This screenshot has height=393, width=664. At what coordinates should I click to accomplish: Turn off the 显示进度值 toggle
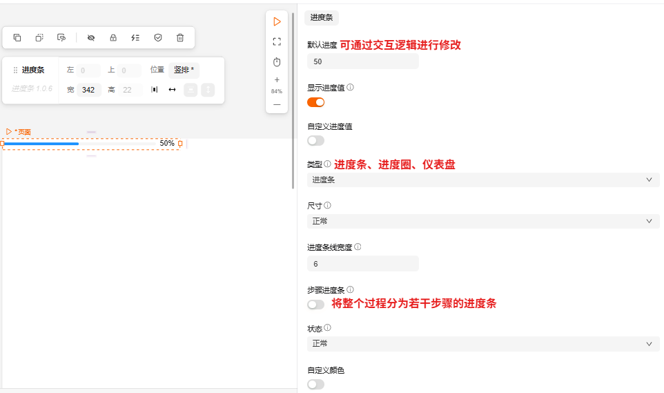tap(316, 102)
